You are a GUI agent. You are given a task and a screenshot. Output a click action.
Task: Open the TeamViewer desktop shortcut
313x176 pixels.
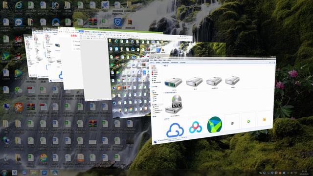pyautogui.click(x=19, y=22)
